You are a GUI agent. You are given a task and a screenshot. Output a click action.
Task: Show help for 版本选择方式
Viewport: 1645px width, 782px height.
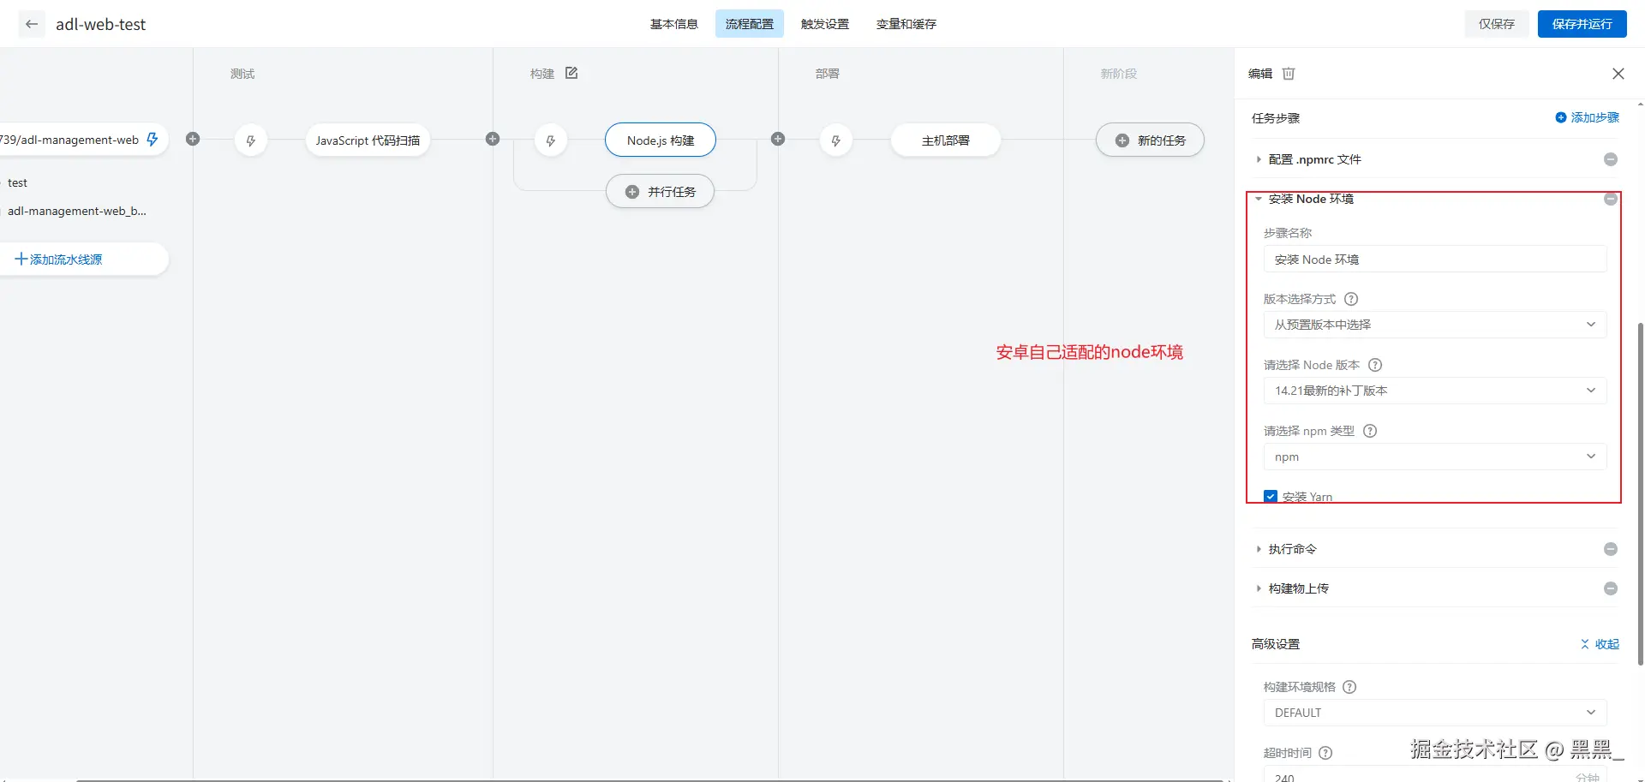click(x=1351, y=299)
